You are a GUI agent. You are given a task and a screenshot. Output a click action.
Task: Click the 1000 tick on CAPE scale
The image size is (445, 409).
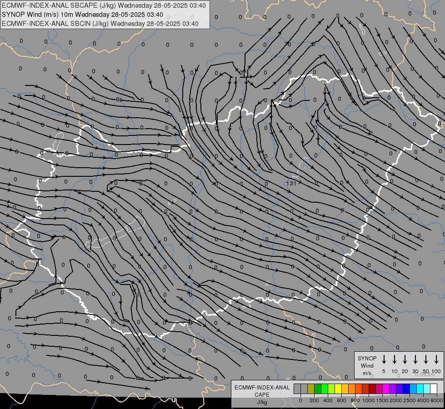369,400
